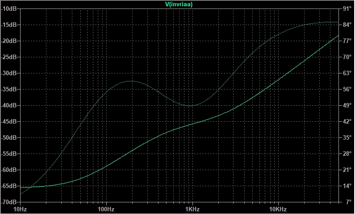Click the 14° phase axis label

[x=347, y=186]
